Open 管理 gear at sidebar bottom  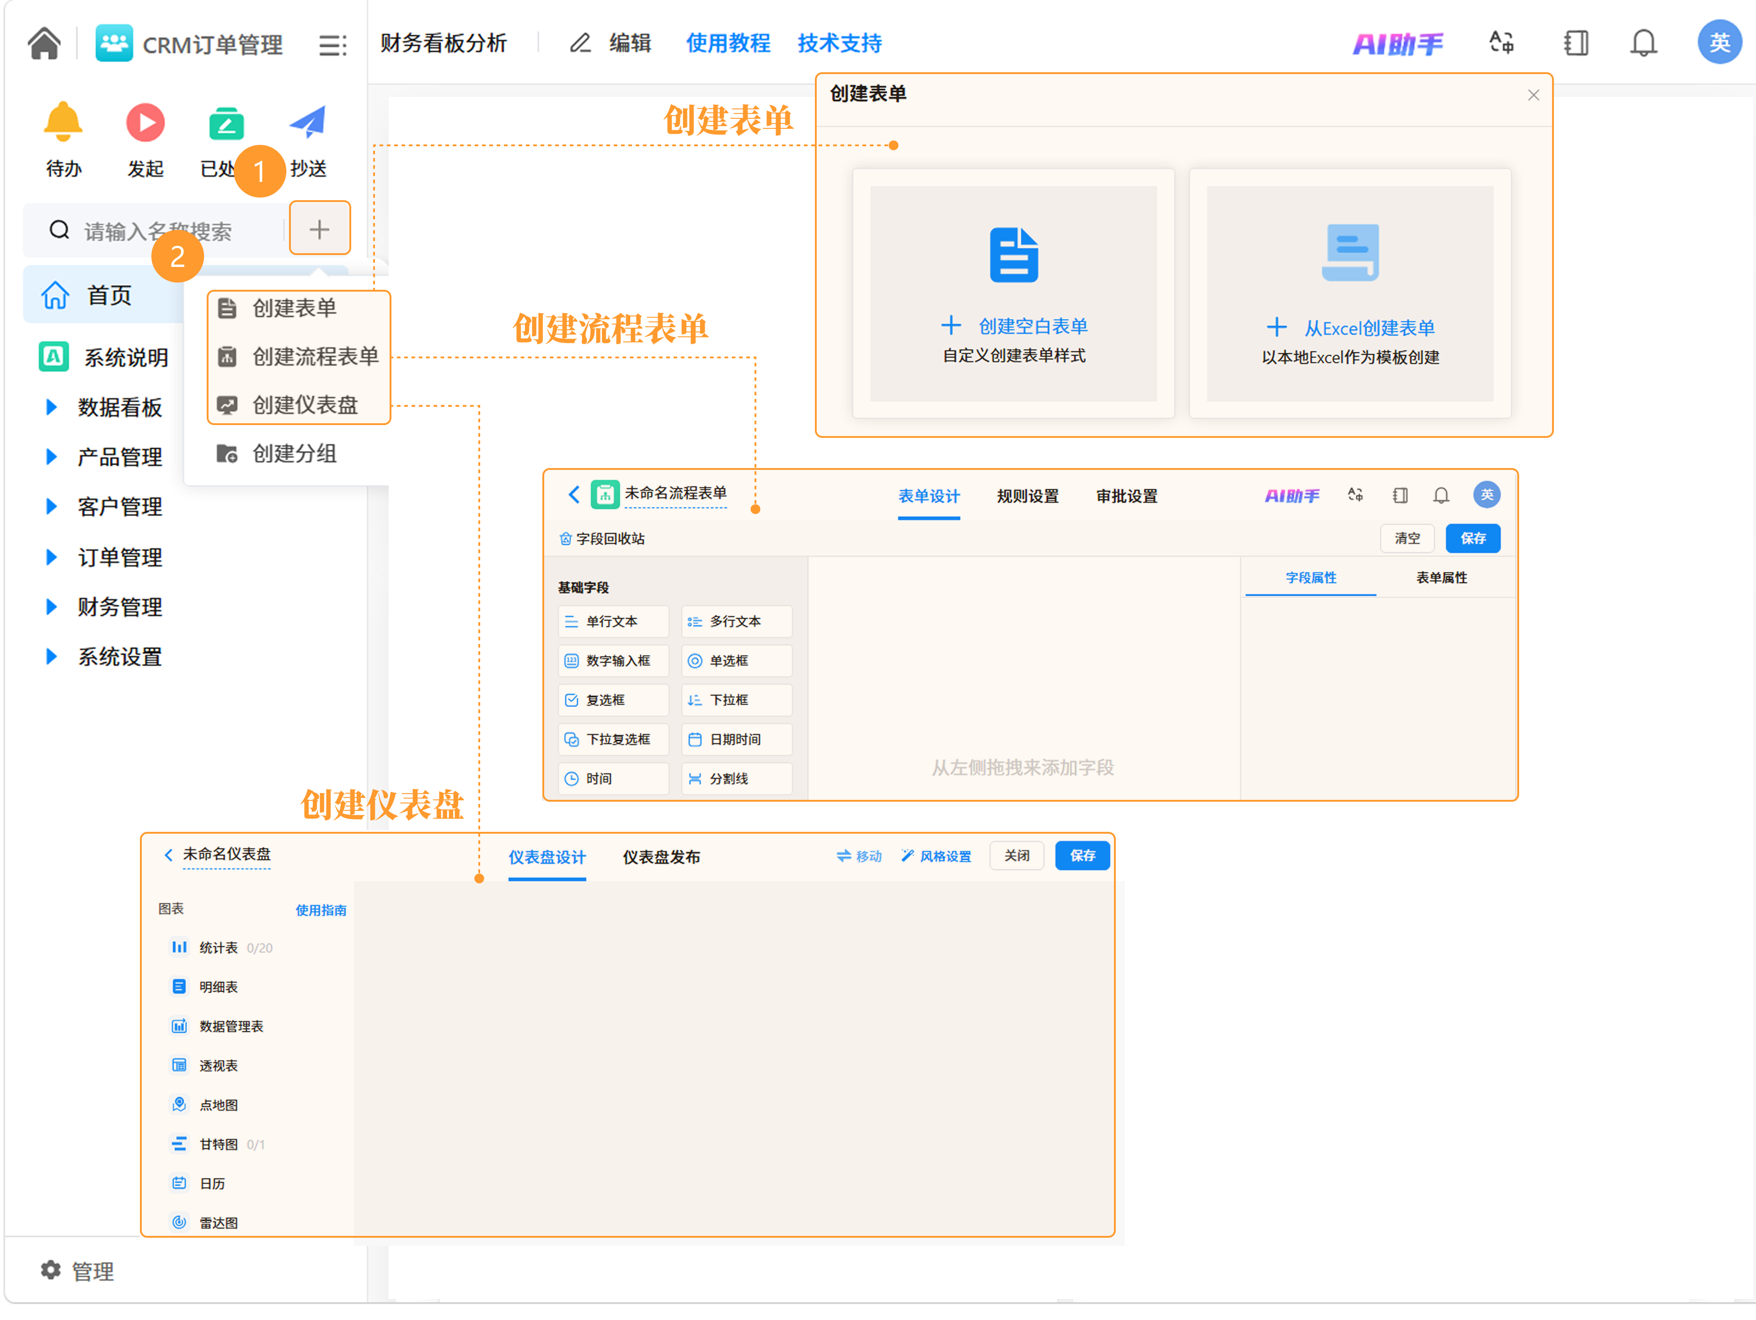coord(77,1272)
